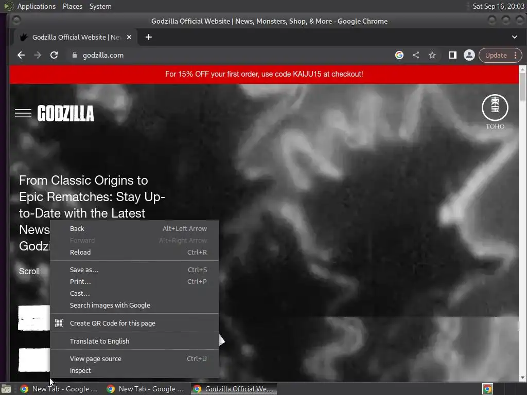View site info via the lock icon

click(x=75, y=55)
